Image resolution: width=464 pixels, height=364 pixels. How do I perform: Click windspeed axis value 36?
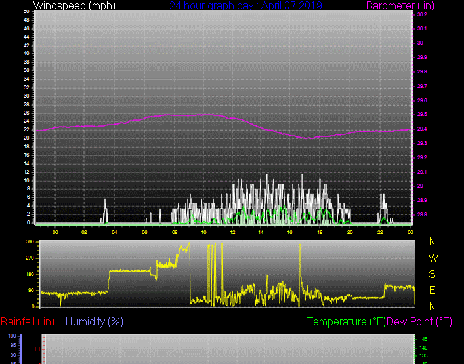click(x=26, y=70)
